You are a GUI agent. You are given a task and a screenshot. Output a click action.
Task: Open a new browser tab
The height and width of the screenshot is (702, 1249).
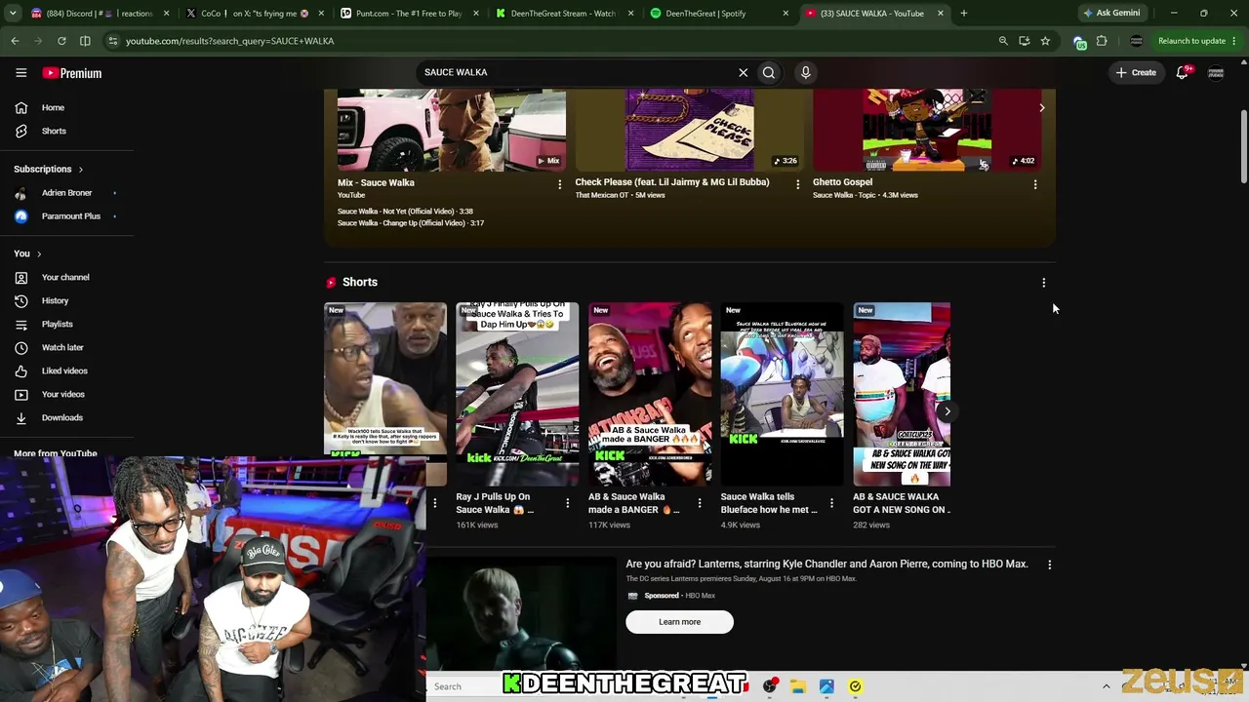[963, 14]
